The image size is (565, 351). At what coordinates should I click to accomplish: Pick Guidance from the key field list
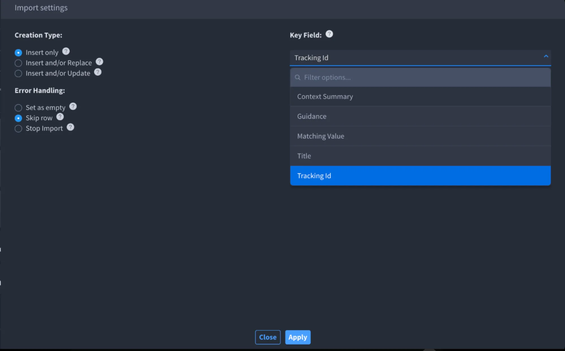(420, 116)
